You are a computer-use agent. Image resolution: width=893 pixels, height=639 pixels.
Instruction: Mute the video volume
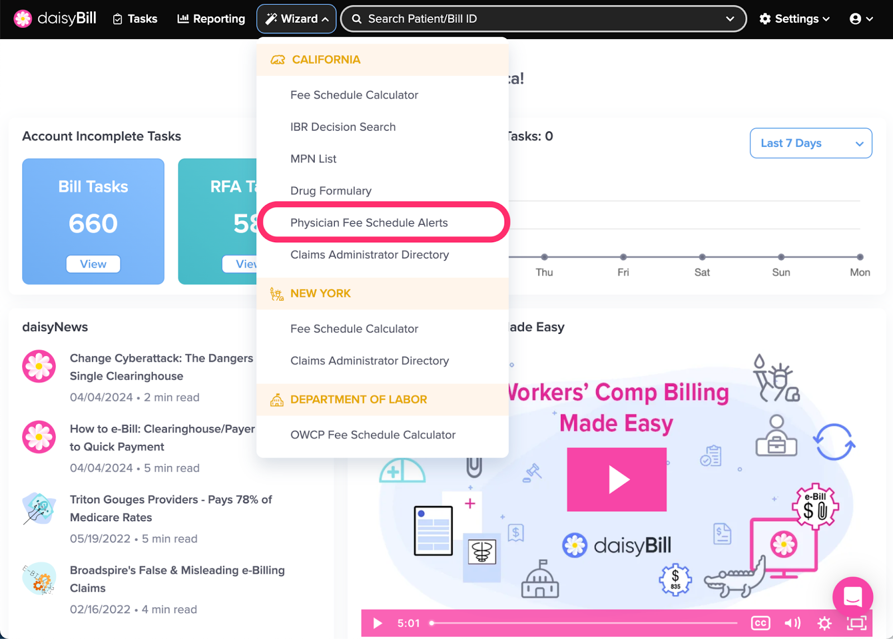(792, 623)
